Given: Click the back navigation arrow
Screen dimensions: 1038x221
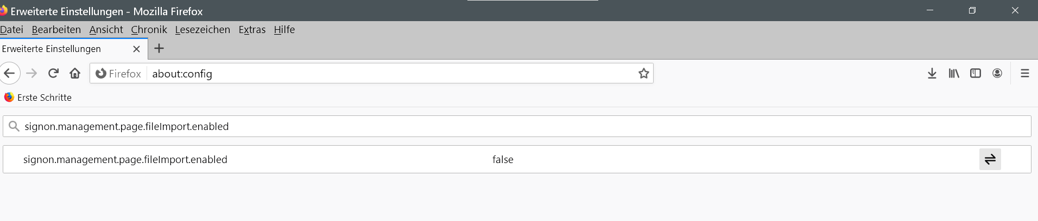Looking at the screenshot, I should [x=9, y=73].
